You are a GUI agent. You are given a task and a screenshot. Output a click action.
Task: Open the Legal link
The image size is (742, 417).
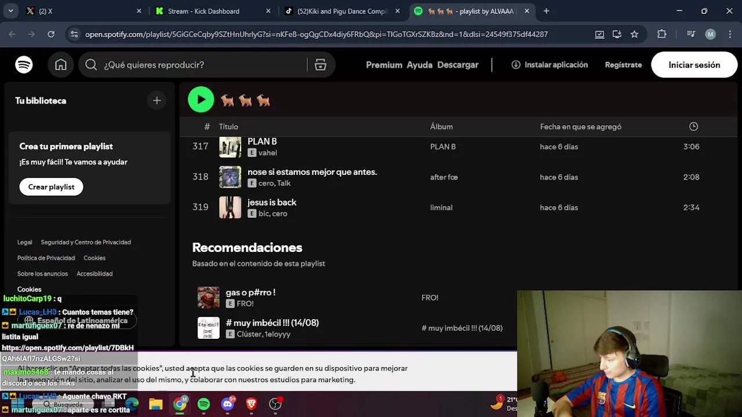pos(24,242)
